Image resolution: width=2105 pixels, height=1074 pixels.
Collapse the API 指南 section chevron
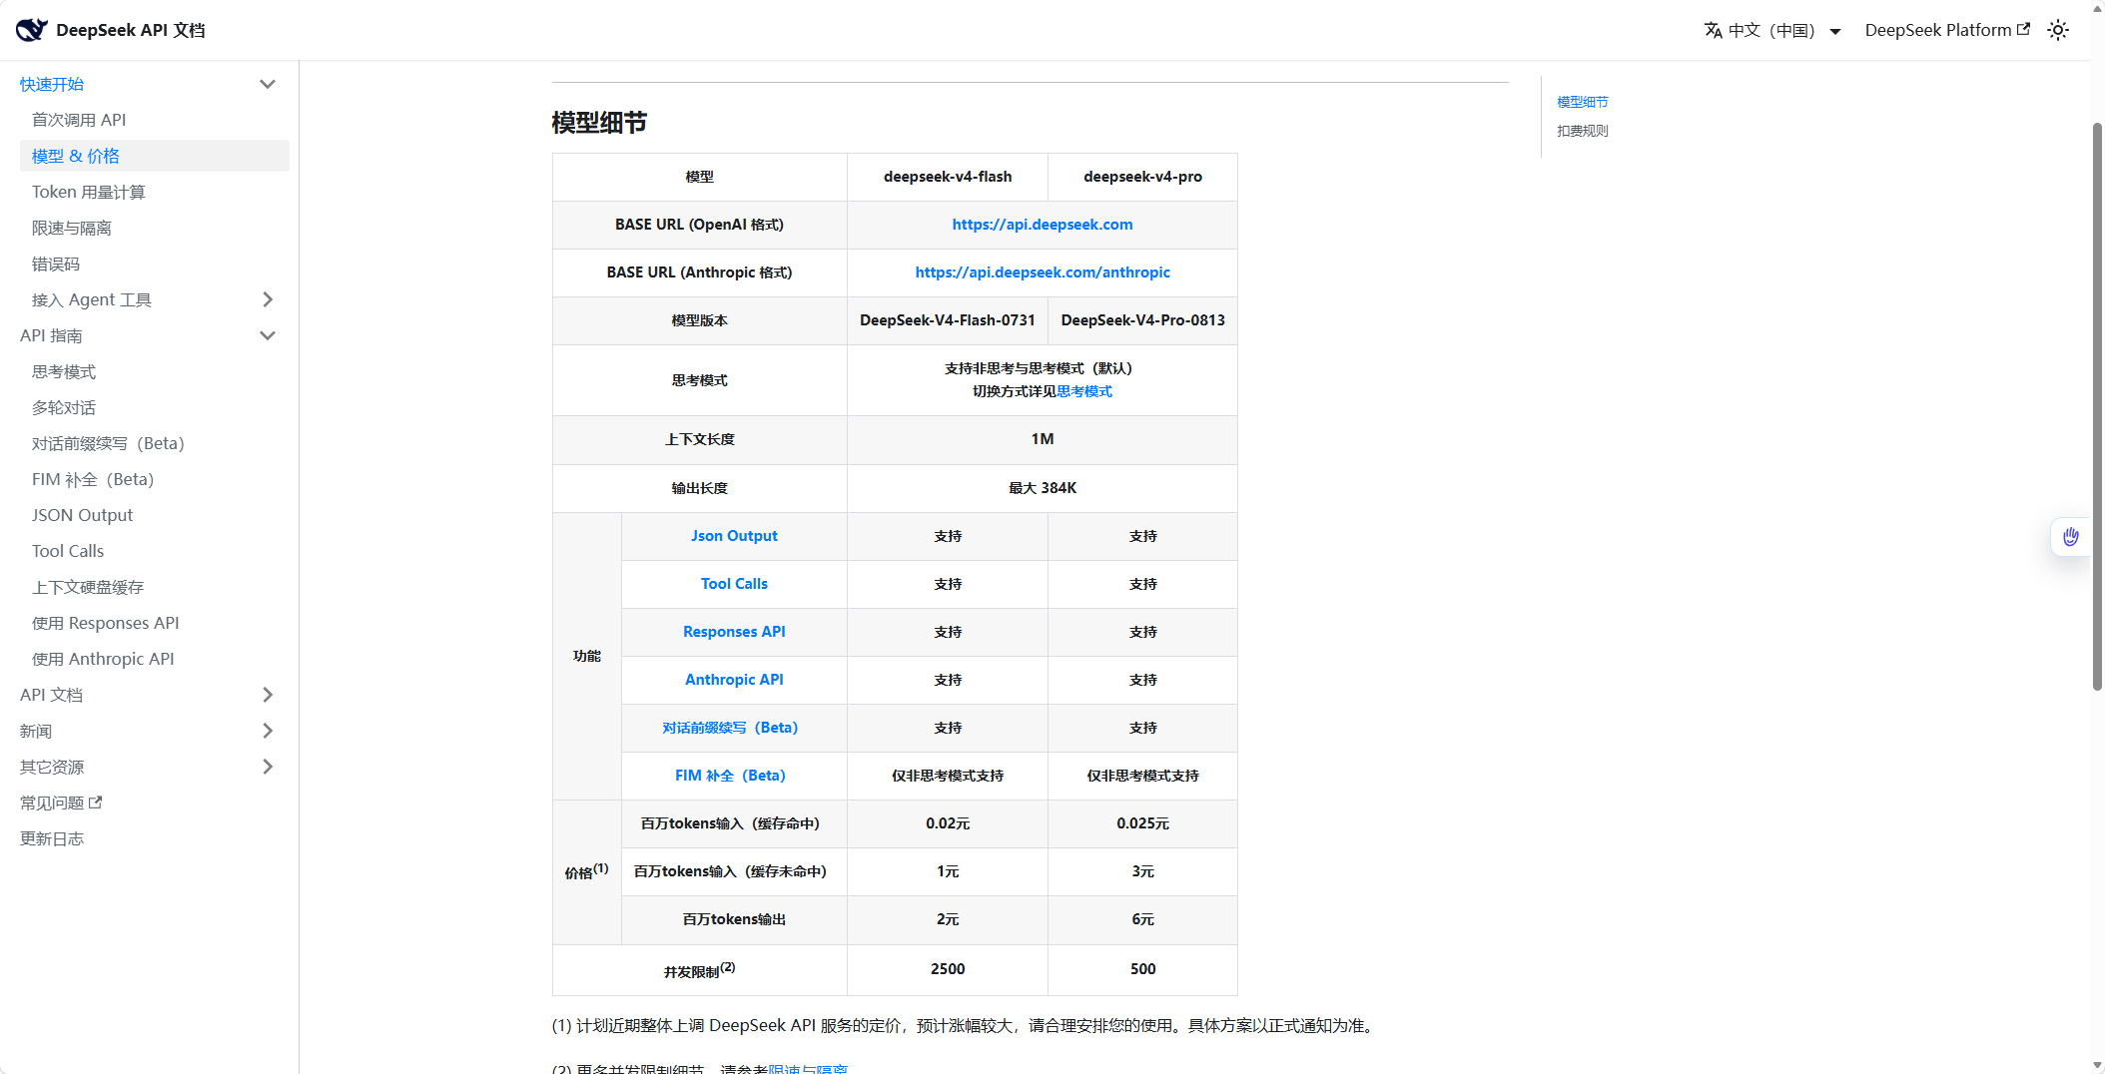click(x=268, y=335)
